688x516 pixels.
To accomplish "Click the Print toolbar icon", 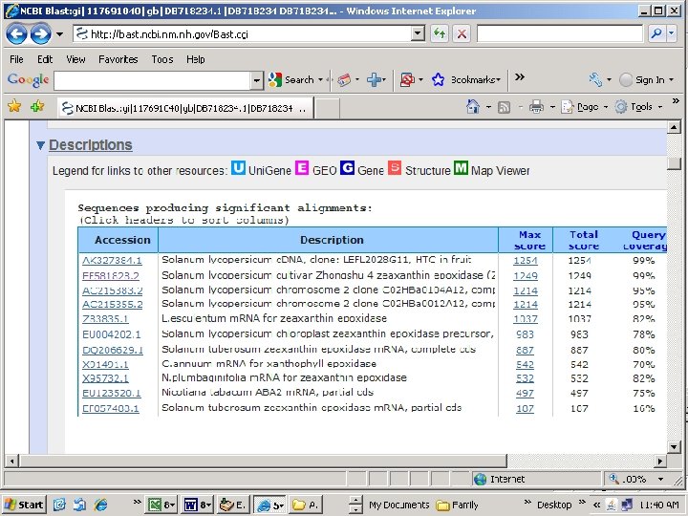I will (x=536, y=107).
